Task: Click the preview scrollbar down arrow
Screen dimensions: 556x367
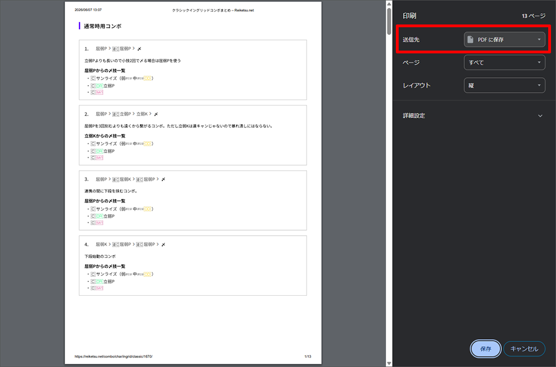Action: tap(389, 363)
